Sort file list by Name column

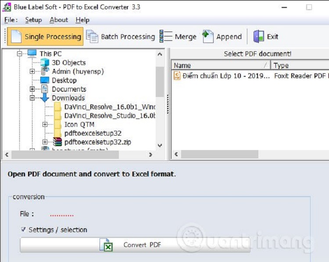coord(221,65)
